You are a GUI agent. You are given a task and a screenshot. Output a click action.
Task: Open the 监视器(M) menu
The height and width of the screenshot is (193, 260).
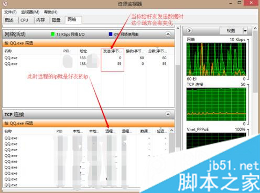[x=30, y=12]
